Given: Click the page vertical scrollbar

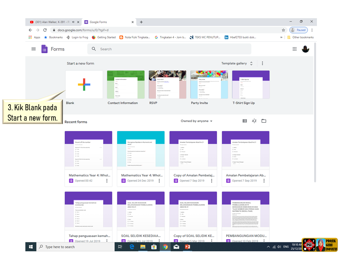Looking at the screenshot, I should coord(315,112).
